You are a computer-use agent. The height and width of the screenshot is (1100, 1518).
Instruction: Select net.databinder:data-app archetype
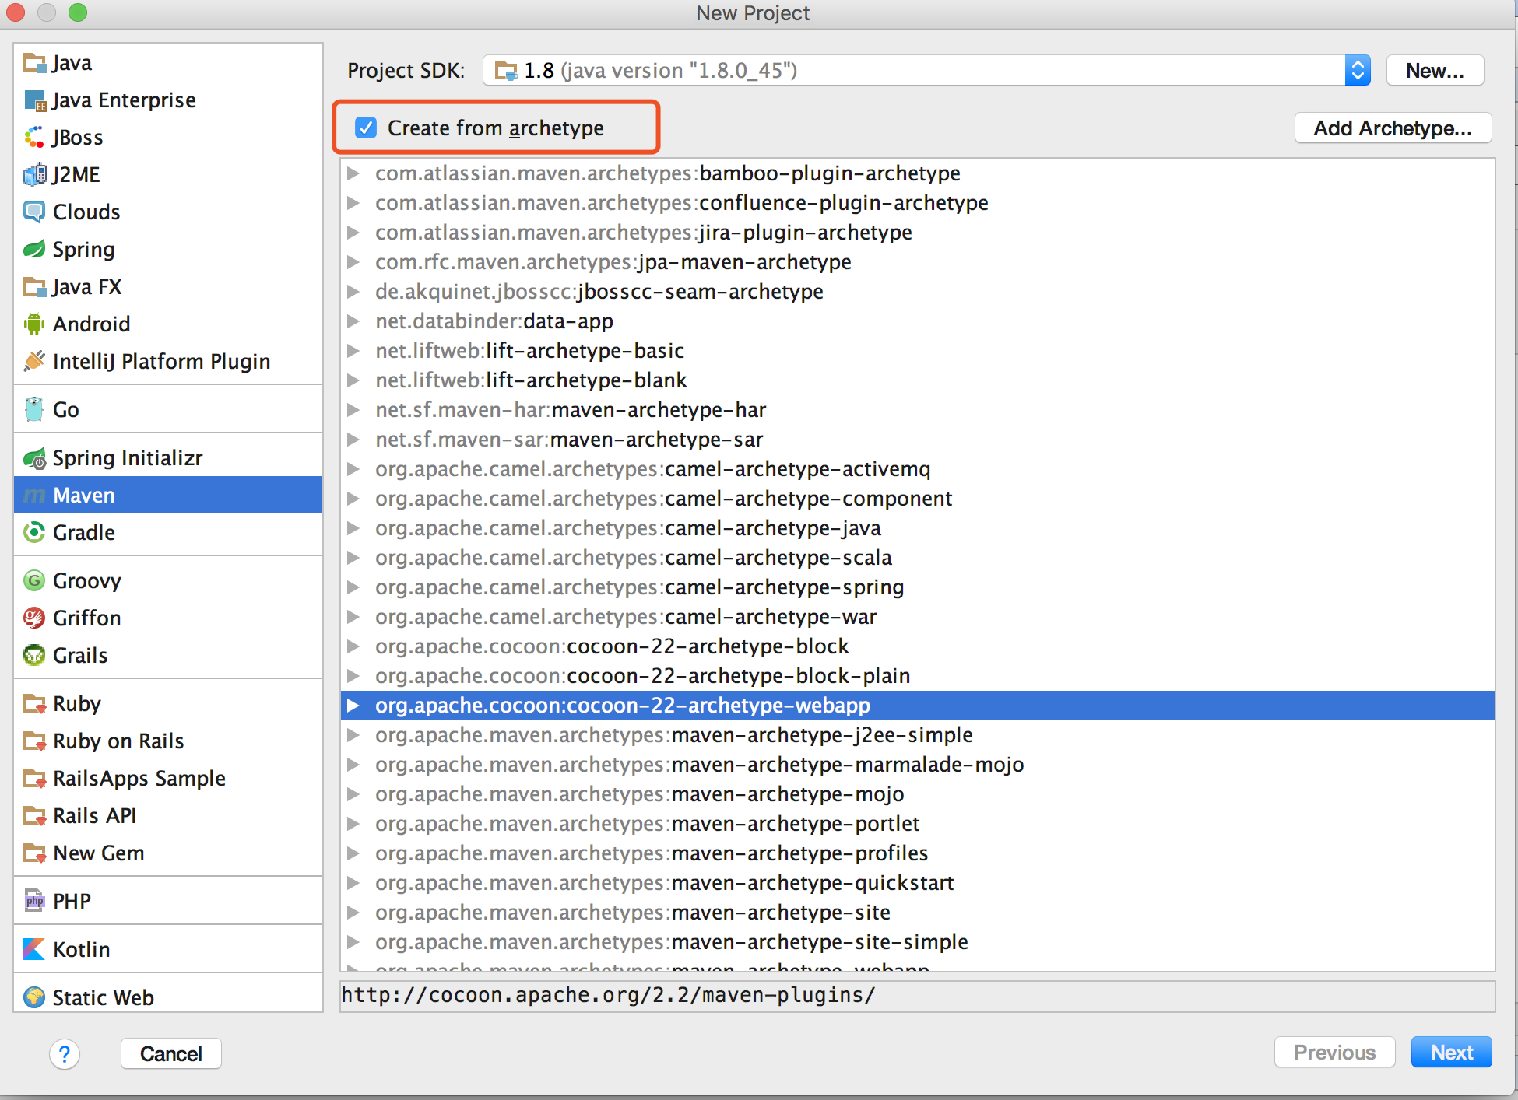click(917, 321)
